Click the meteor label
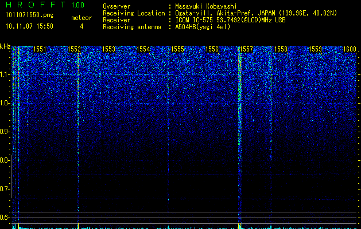 81,18
